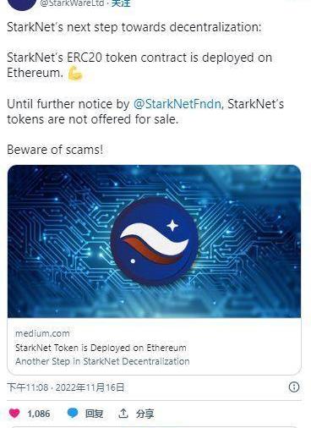The height and width of the screenshot is (428, 311).
Task: Click the 2022年11月16日 date
Action: [x=90, y=387]
